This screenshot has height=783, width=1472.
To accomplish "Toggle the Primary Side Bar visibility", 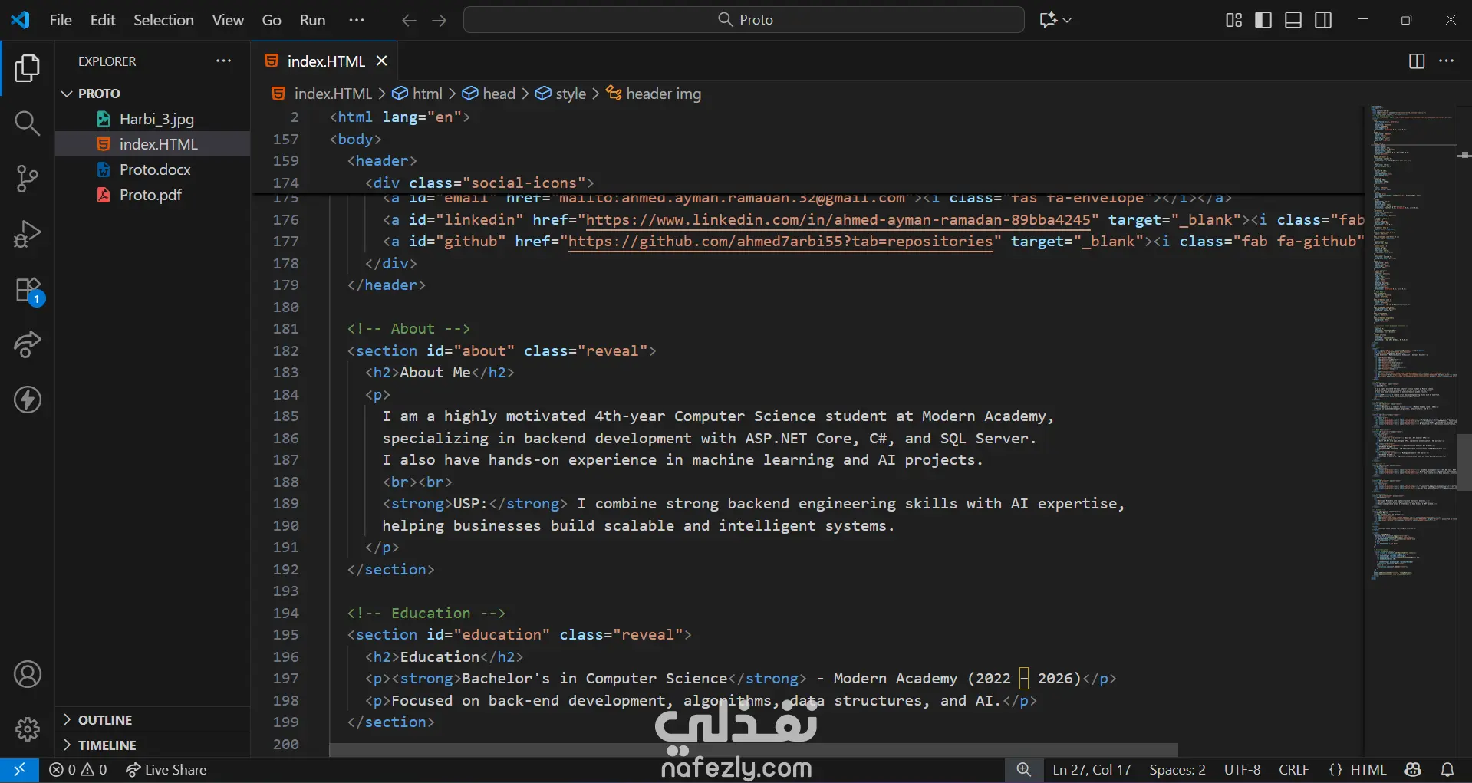I will tap(1263, 20).
